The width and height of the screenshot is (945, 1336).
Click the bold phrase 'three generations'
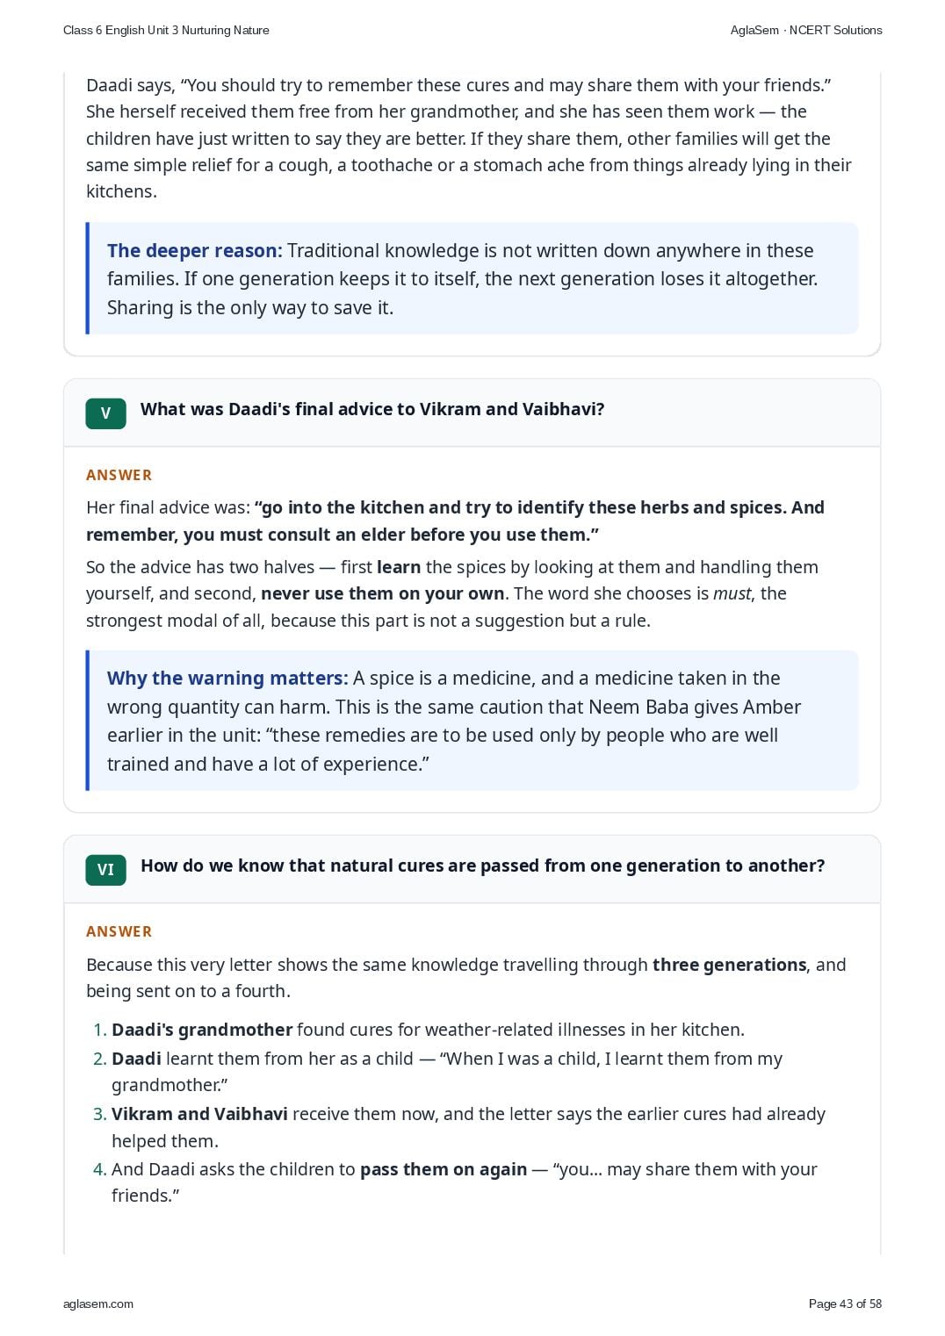(x=729, y=965)
